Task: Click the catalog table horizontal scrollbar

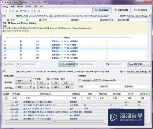Action: click(x=55, y=122)
